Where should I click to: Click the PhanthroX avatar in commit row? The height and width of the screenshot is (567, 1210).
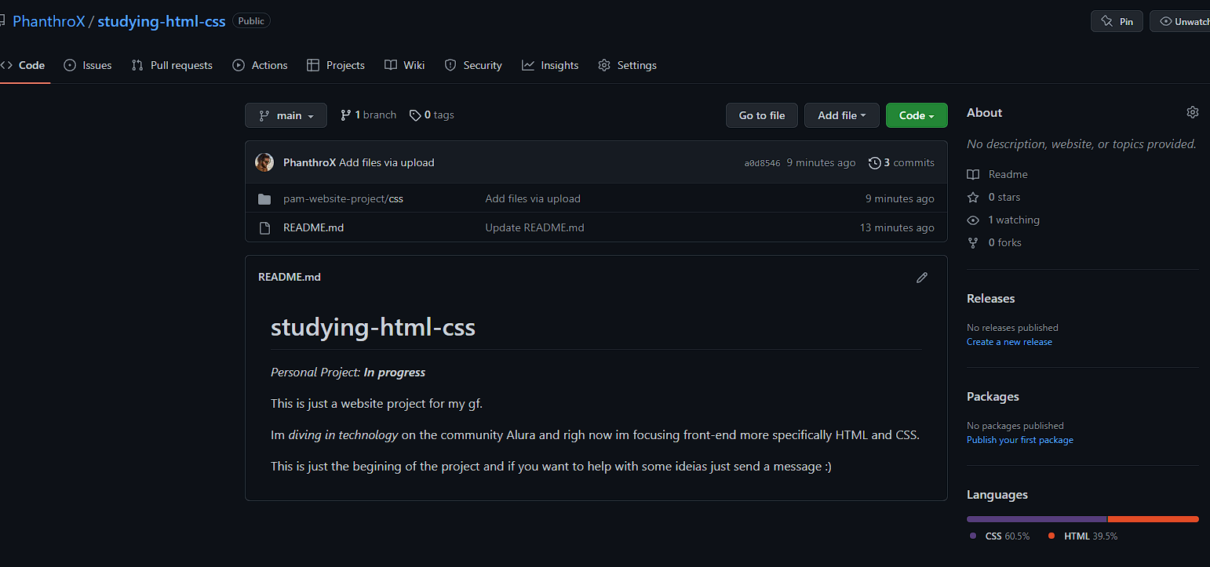coord(264,162)
